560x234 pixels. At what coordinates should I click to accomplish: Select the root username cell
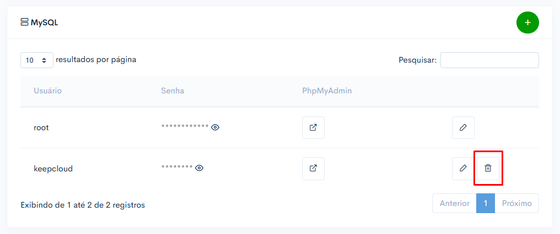pos(41,127)
